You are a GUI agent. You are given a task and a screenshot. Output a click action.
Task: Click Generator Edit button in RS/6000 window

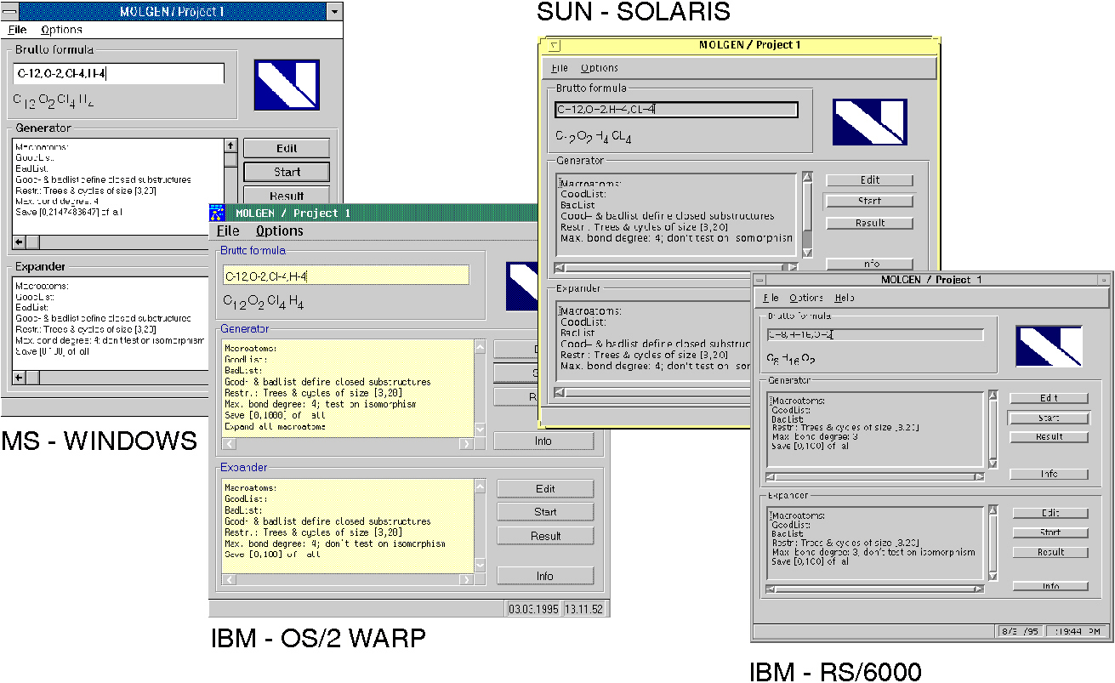[1049, 398]
